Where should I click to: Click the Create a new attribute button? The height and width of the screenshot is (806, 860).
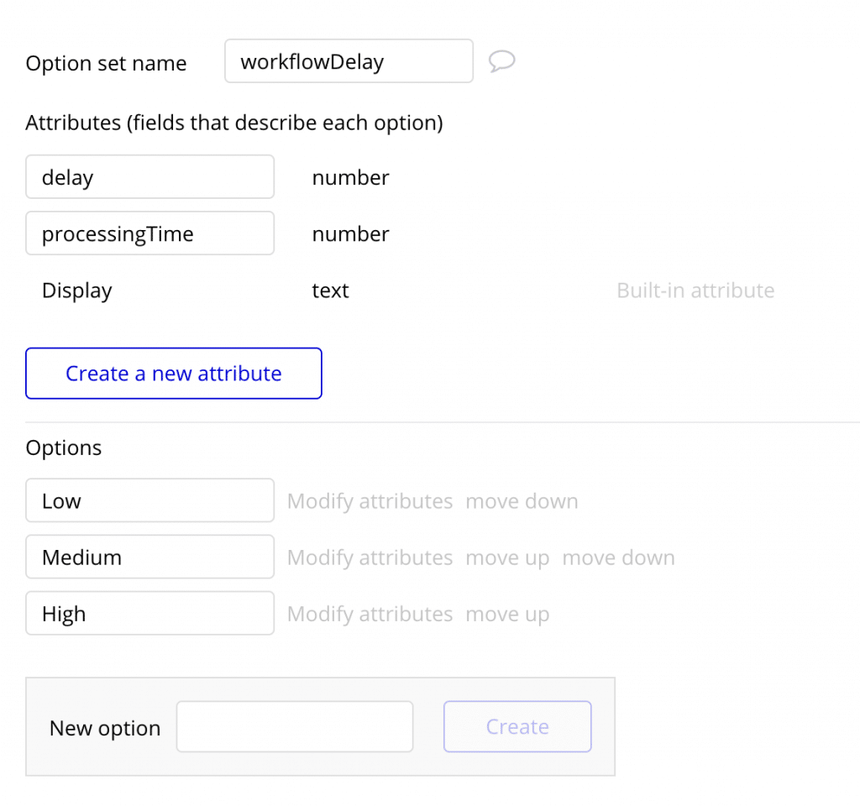click(x=173, y=373)
